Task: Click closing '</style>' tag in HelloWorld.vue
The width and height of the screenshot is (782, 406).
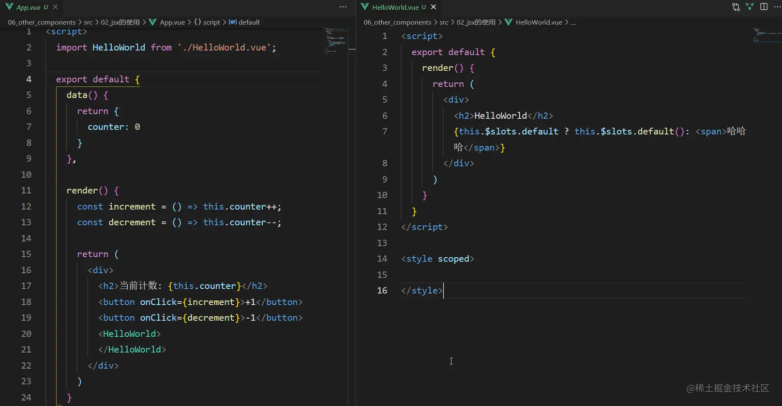Action: tap(422, 291)
